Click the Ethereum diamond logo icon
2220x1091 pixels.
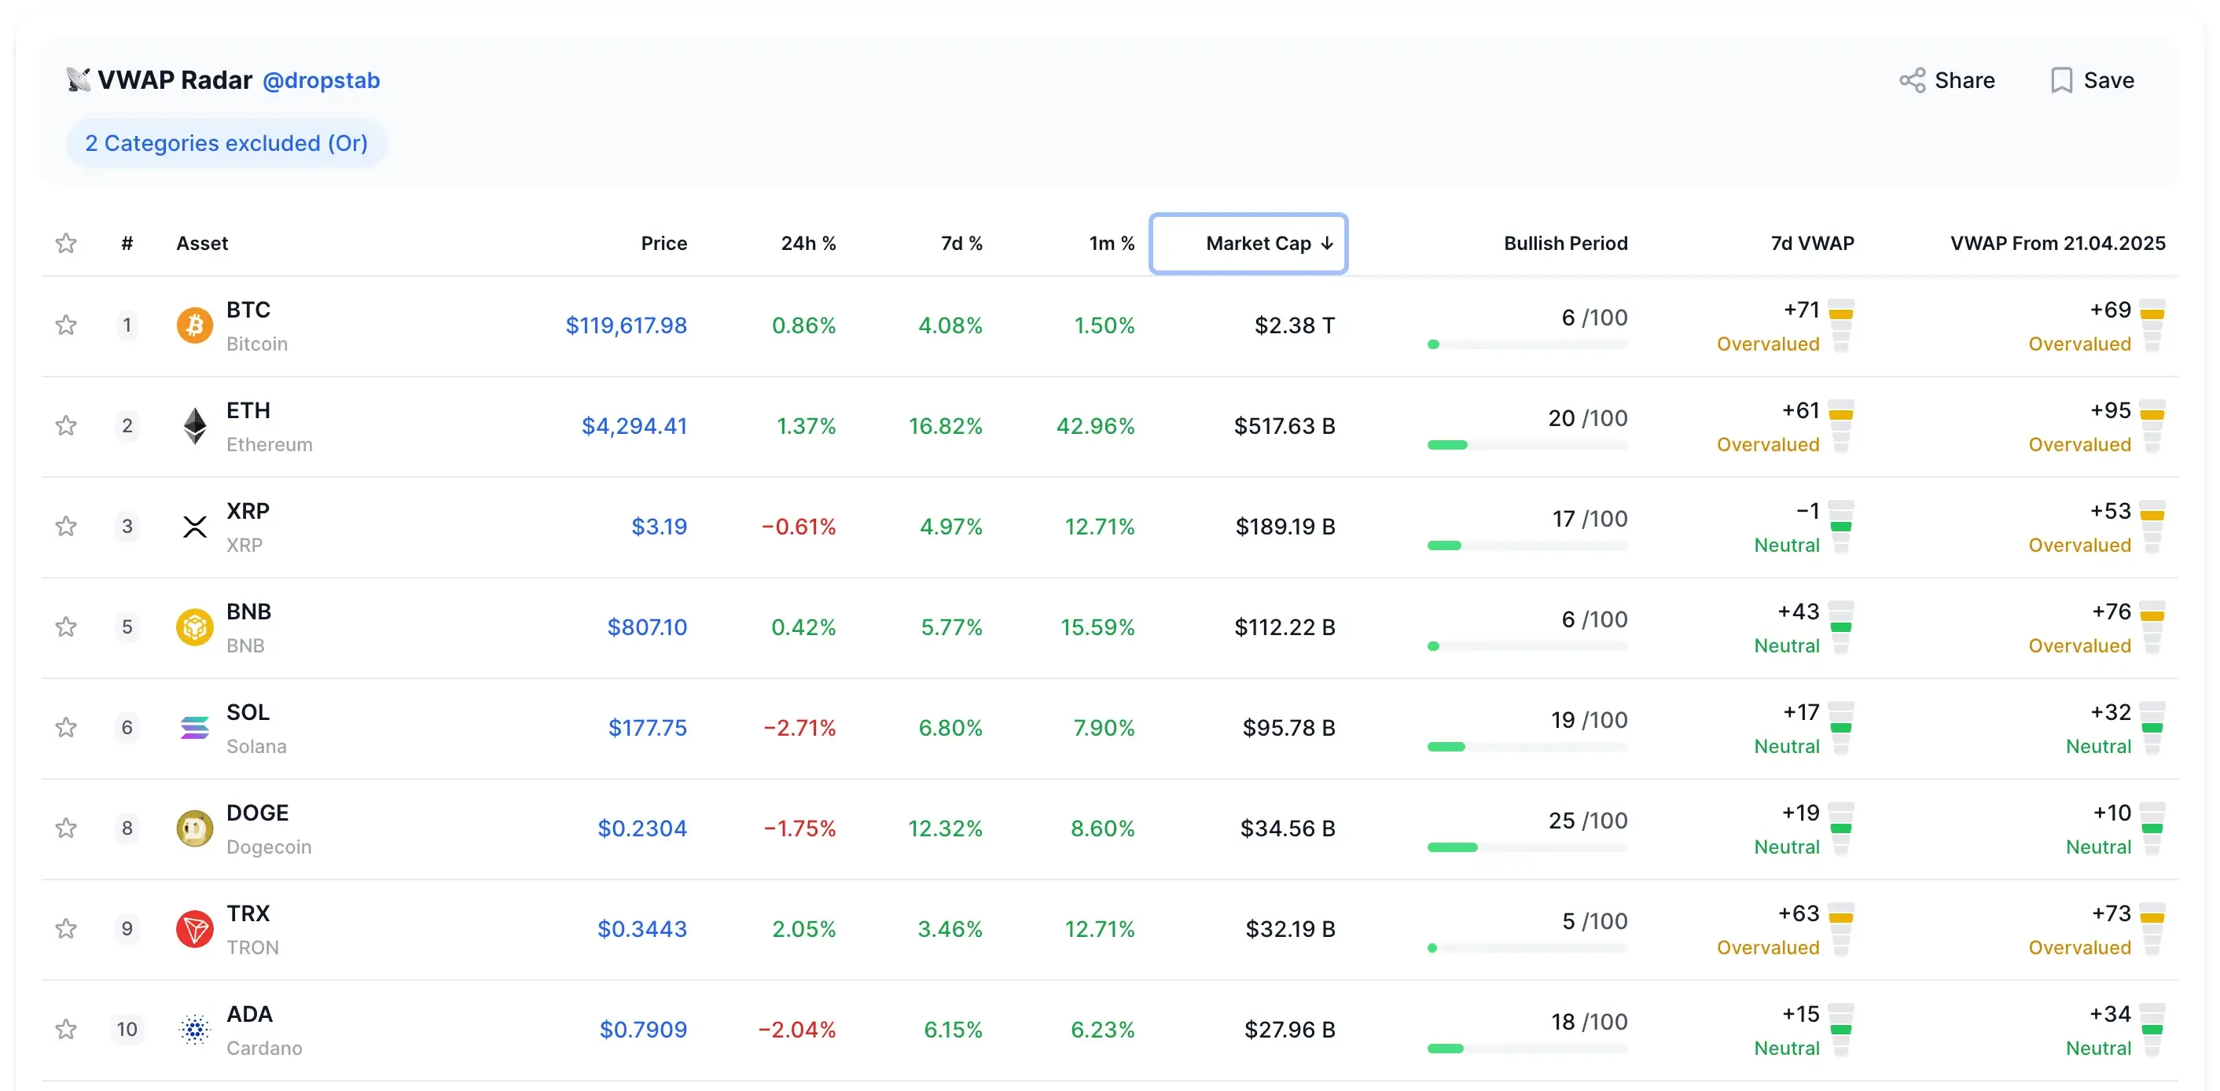195,426
